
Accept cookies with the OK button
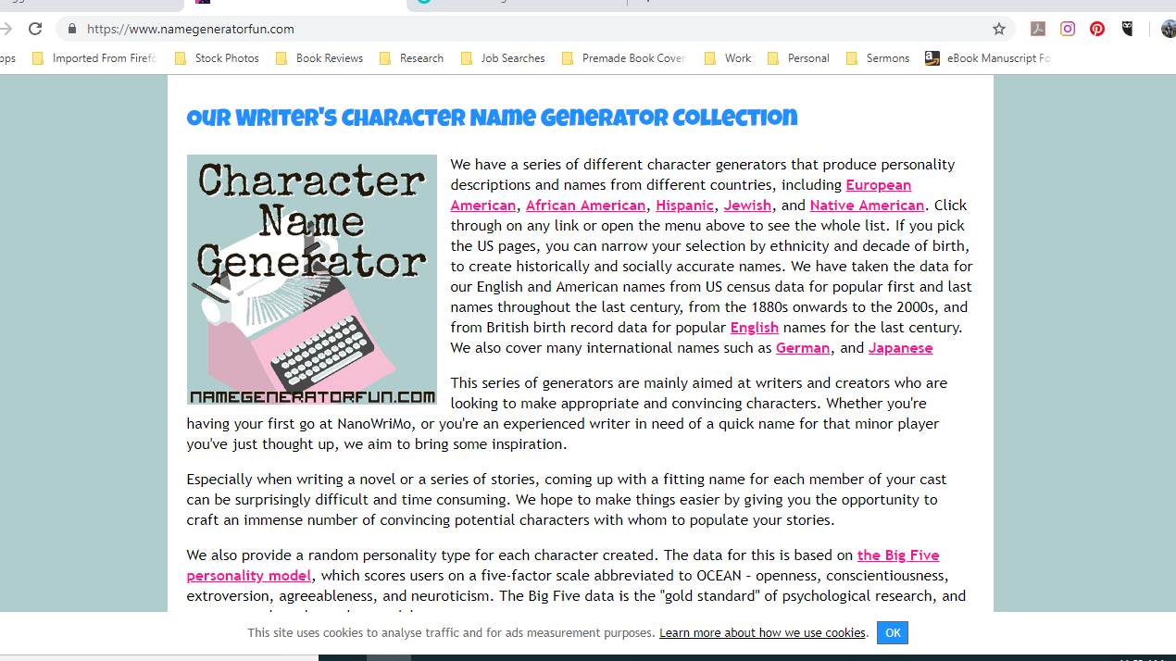click(x=893, y=633)
